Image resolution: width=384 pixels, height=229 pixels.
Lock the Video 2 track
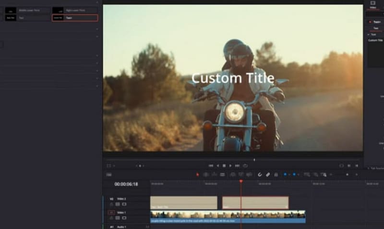click(111, 204)
